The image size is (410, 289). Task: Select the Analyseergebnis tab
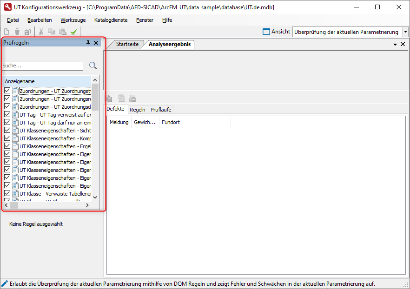click(x=169, y=44)
